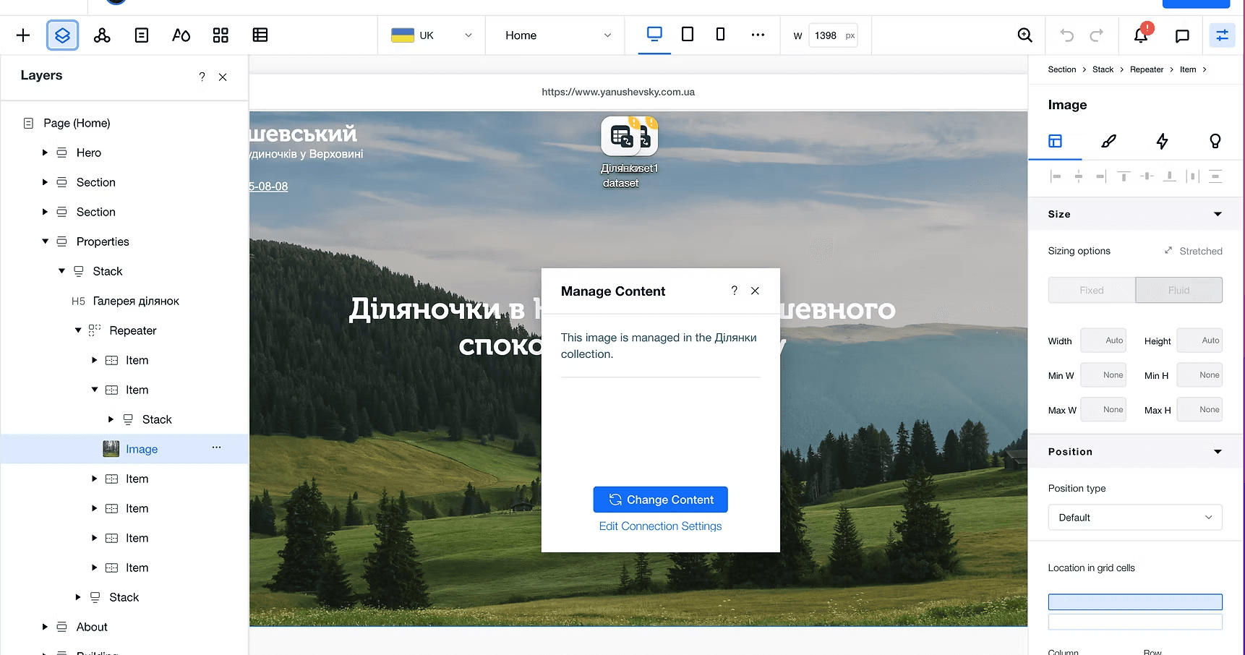Open the App Market grid icon
This screenshot has height=655, width=1245.
click(x=221, y=35)
